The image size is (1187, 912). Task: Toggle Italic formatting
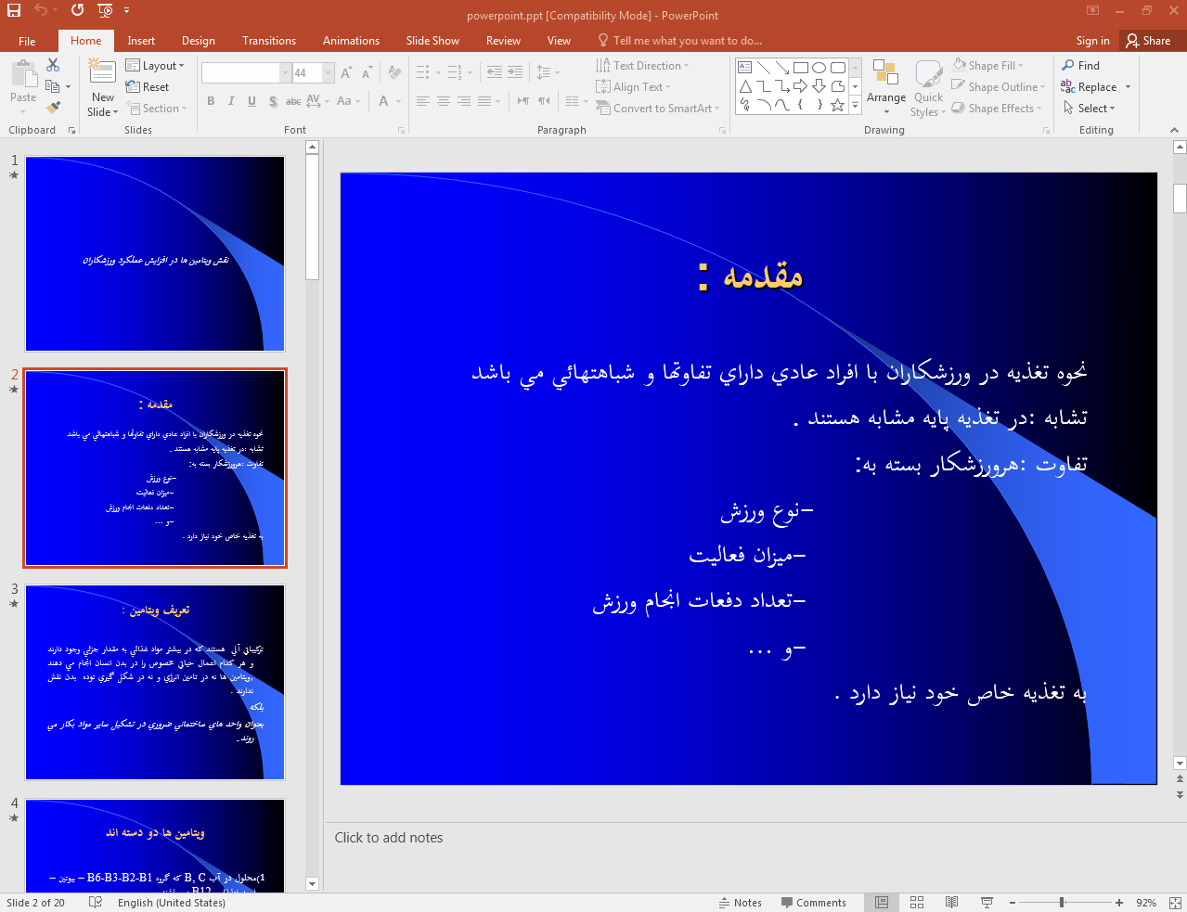coord(231,101)
